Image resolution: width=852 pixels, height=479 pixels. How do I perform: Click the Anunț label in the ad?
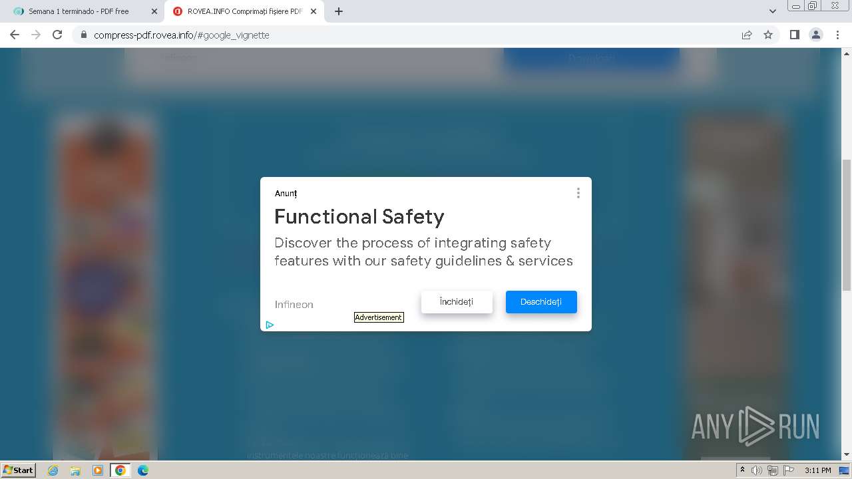pos(286,193)
